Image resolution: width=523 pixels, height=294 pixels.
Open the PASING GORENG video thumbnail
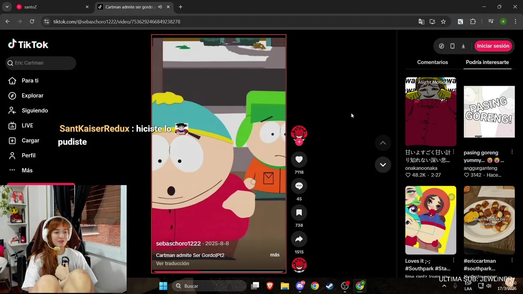coord(489,111)
